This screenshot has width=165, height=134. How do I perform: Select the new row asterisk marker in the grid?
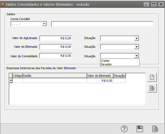(x=11, y=81)
